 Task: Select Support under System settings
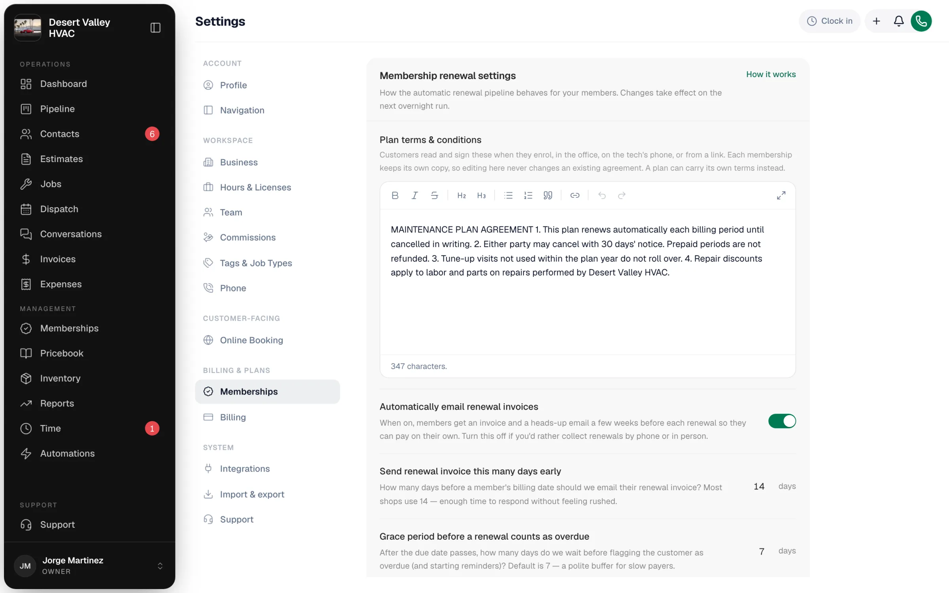tap(267, 519)
